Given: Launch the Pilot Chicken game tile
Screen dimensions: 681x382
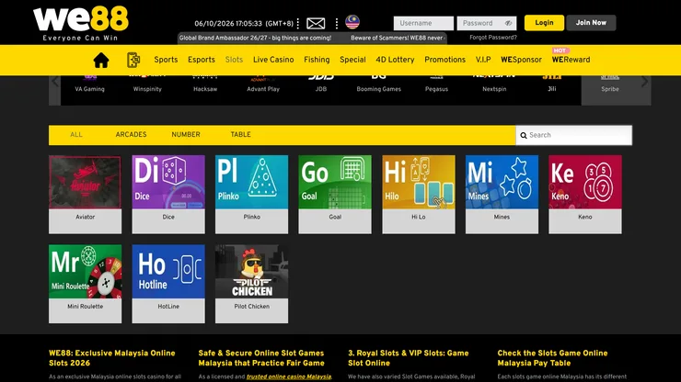Looking at the screenshot, I should coord(251,284).
